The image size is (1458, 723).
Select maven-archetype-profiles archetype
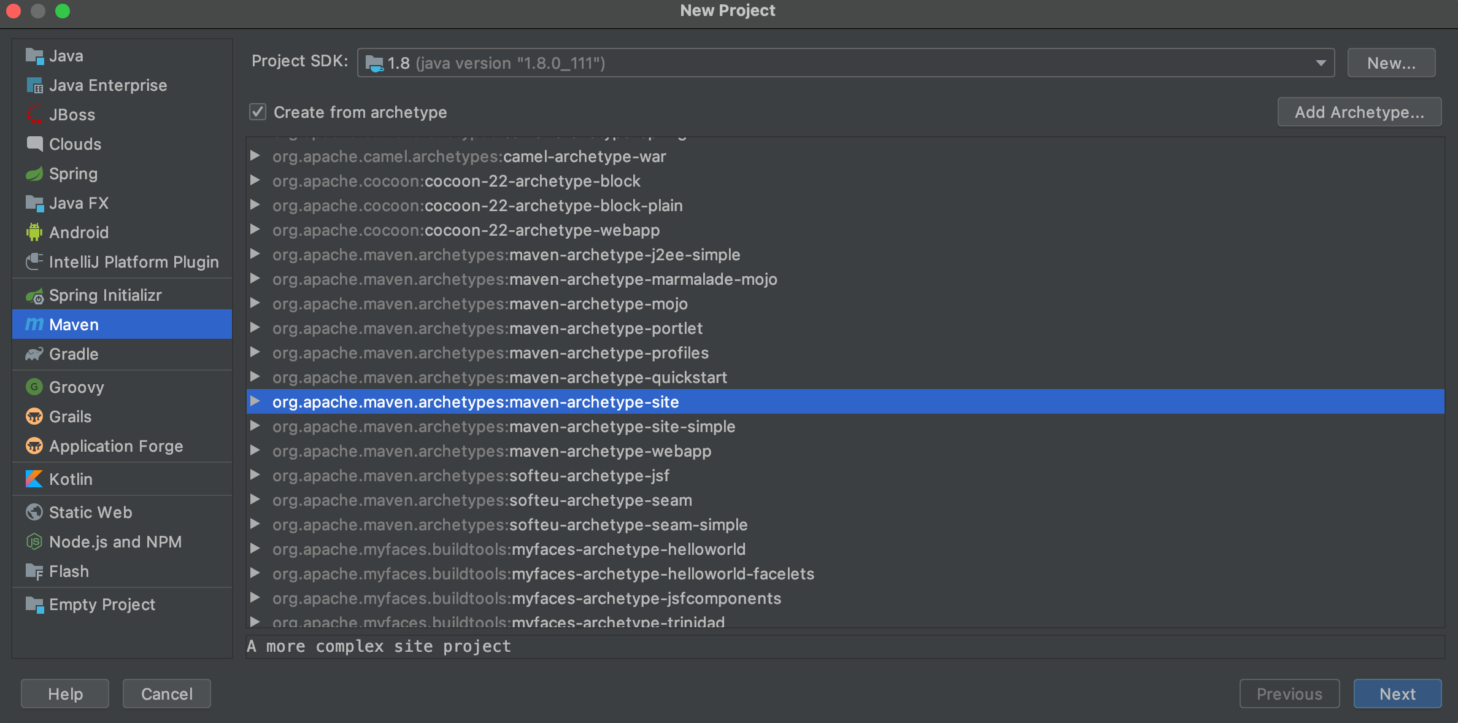845,353
